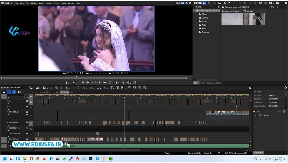288x163 pixels.
Task: Click the player position scrub bar
Action: tap(94, 78)
